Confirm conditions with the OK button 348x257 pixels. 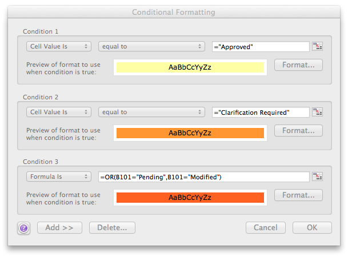point(312,227)
